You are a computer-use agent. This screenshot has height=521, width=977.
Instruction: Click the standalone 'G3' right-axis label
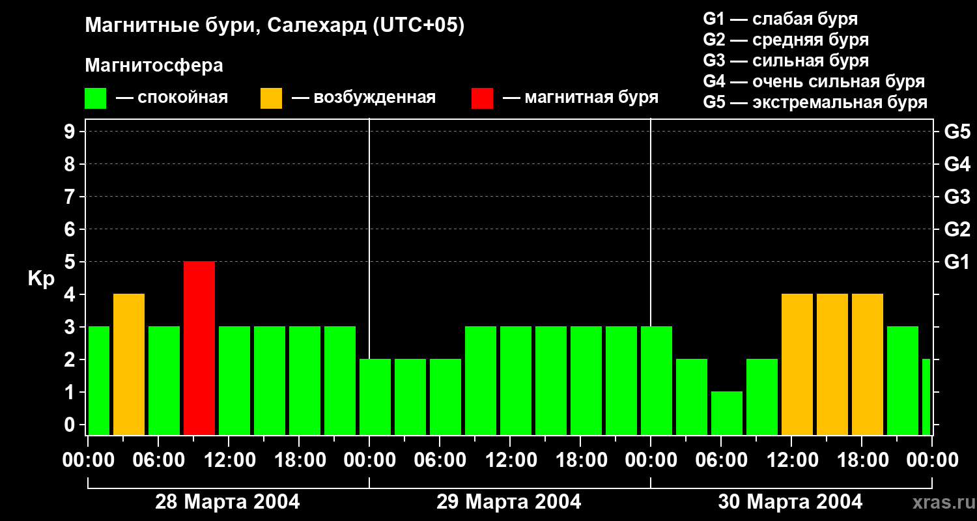click(x=957, y=197)
